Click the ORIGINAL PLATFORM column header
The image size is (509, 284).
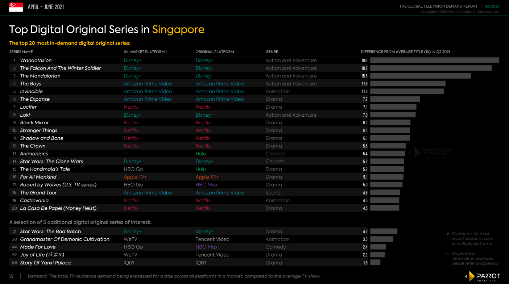point(215,52)
